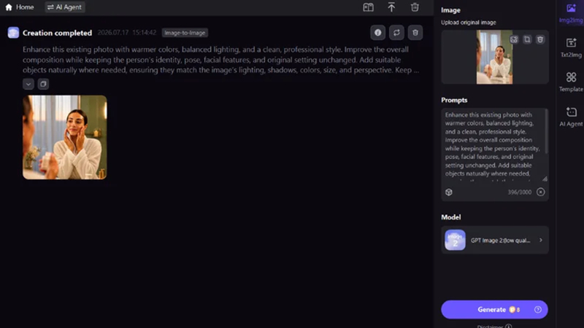Open AI Agent from right sidebar
584x328 pixels.
coord(571,117)
